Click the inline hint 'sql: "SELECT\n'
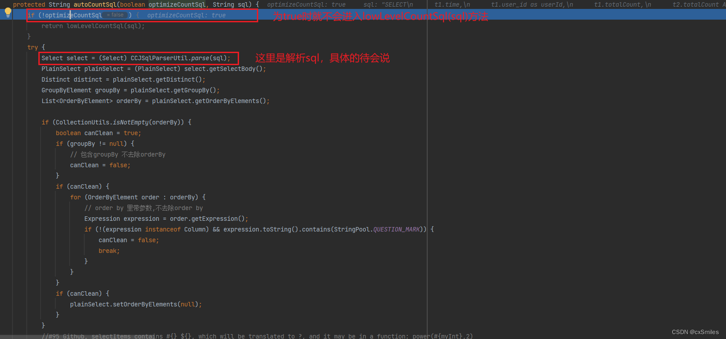Viewport: 726px width, 339px height. click(388, 4)
